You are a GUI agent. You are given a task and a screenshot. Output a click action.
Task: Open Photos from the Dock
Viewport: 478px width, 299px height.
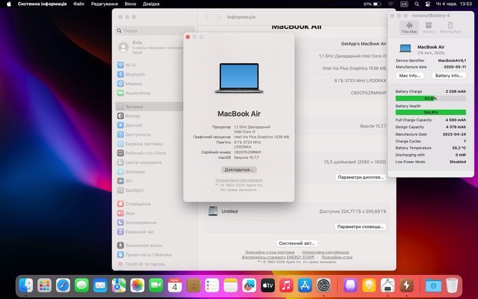pyautogui.click(x=137, y=286)
